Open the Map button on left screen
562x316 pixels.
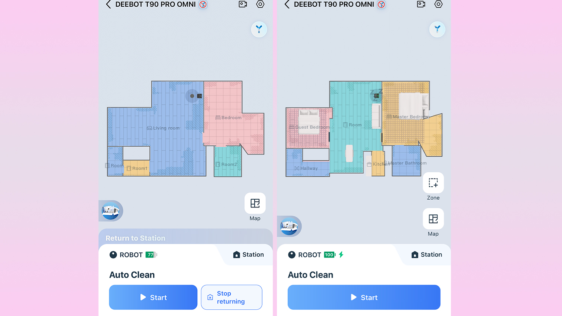[255, 207]
